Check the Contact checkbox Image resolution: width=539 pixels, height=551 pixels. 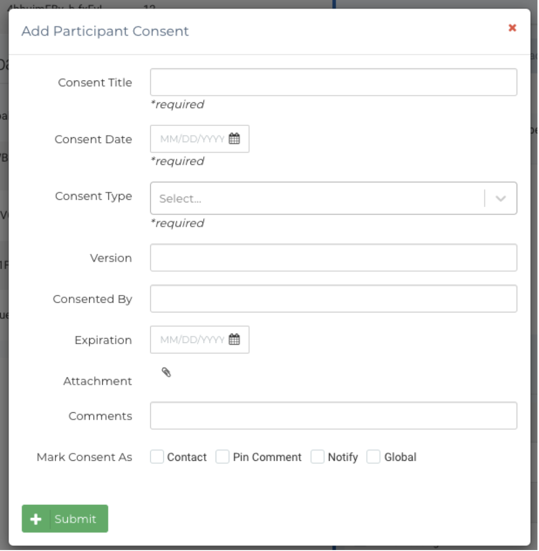tap(157, 457)
